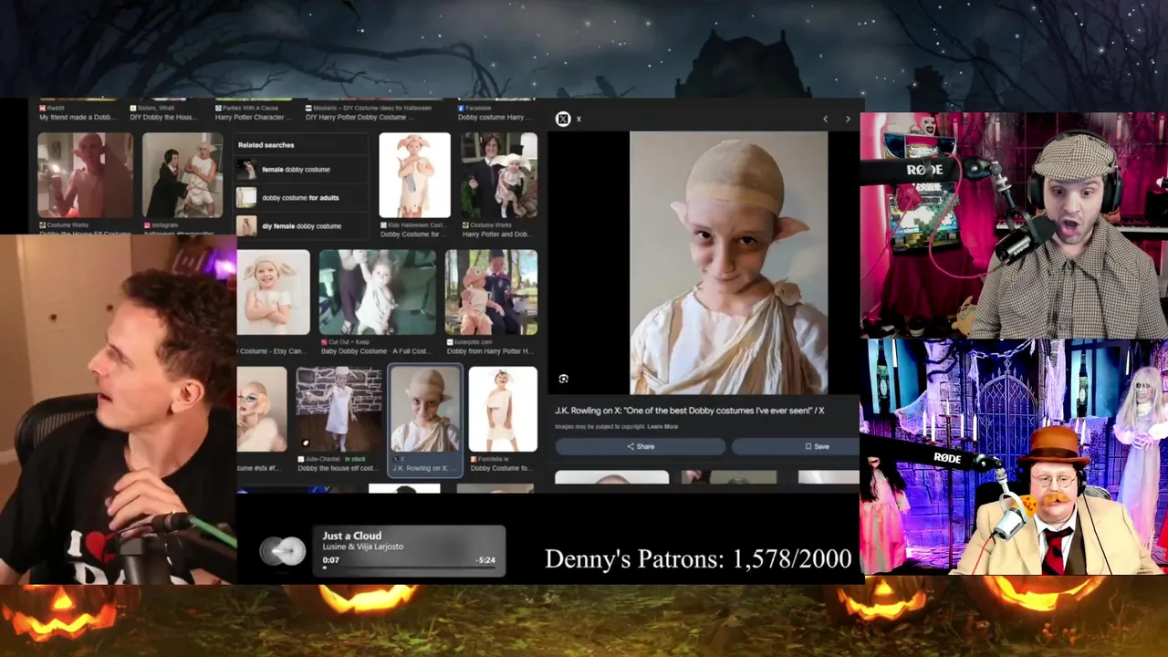Open Julie-Chantal Dobby house elf costume thumbnail
This screenshot has height=657, width=1168.
339,410
